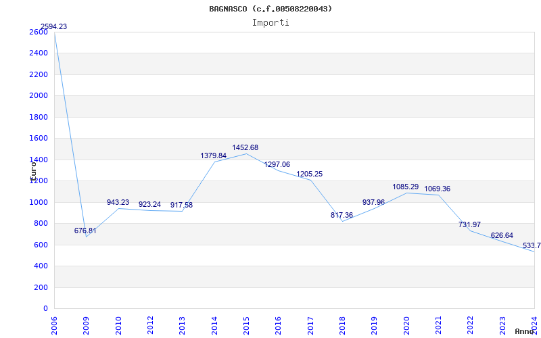Click the x-axis year 2016
Image resolution: width=541 pixels, height=338 pixels.
[278, 325]
